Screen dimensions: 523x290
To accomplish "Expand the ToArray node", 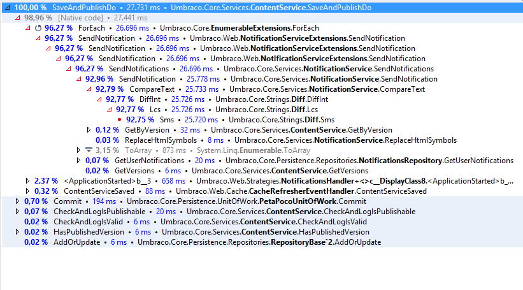I will (78, 150).
